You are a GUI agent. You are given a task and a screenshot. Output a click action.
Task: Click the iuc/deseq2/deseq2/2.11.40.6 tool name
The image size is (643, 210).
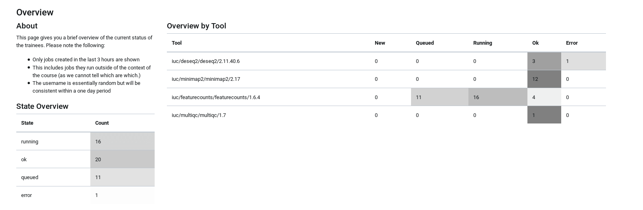coord(206,61)
